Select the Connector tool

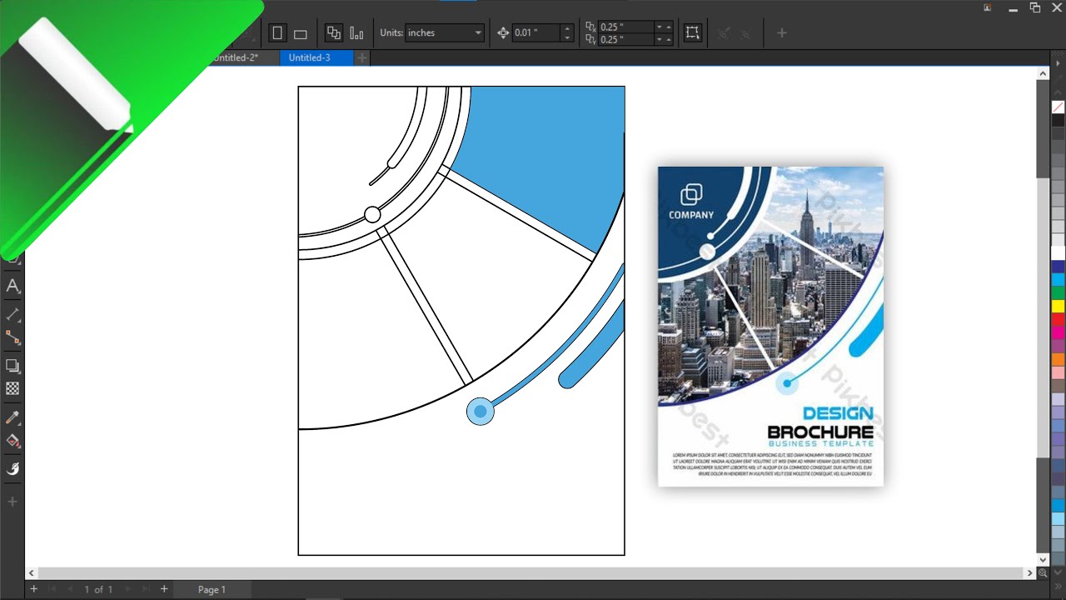tap(12, 337)
